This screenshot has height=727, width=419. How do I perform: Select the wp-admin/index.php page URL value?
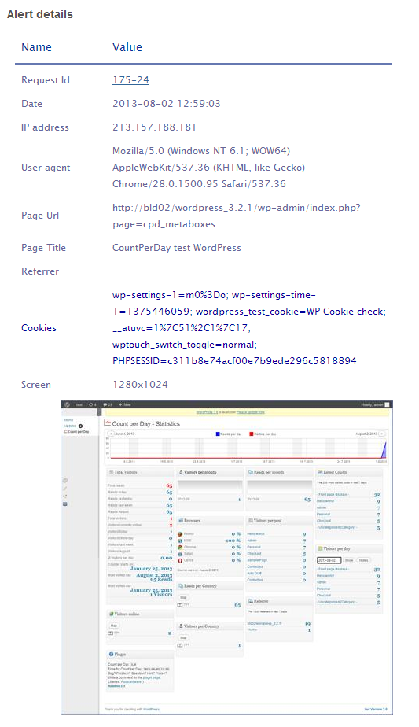click(237, 216)
